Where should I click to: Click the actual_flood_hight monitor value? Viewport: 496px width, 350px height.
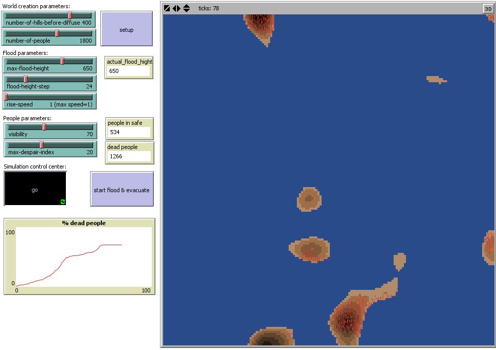click(128, 71)
